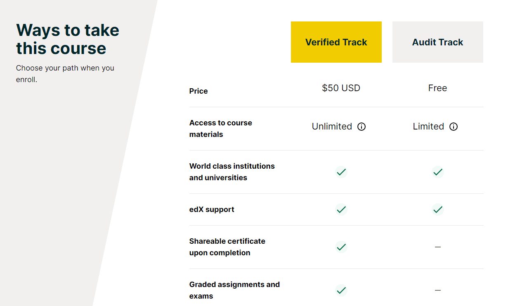
Task: Click the Unlimited access label
Action: point(332,126)
